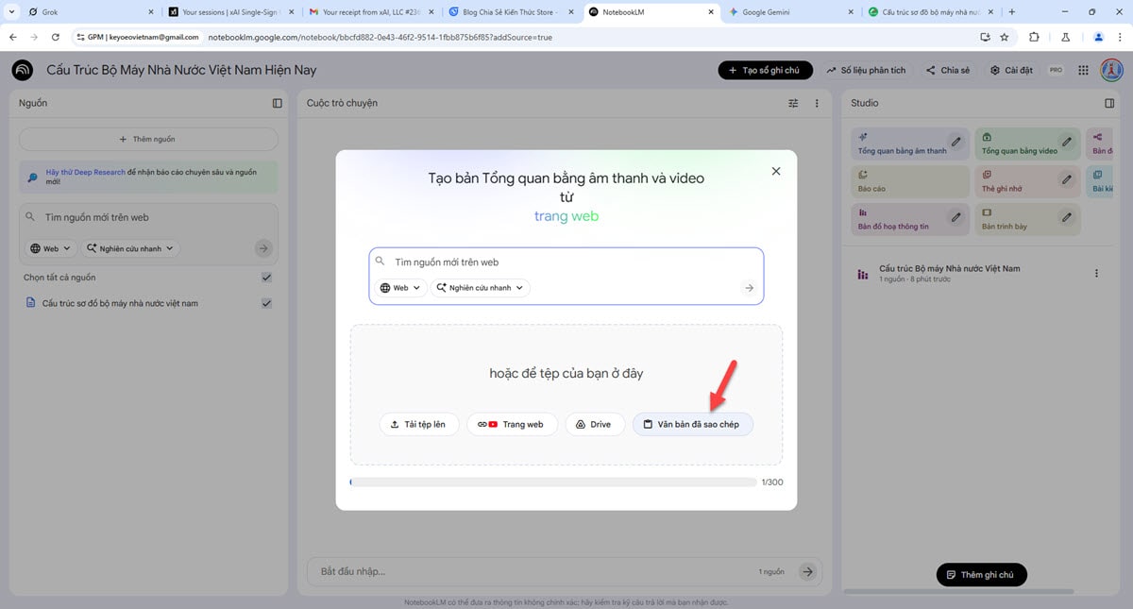Click the NotebookLM logo icon
This screenshot has width=1133, height=609.
coord(23,70)
